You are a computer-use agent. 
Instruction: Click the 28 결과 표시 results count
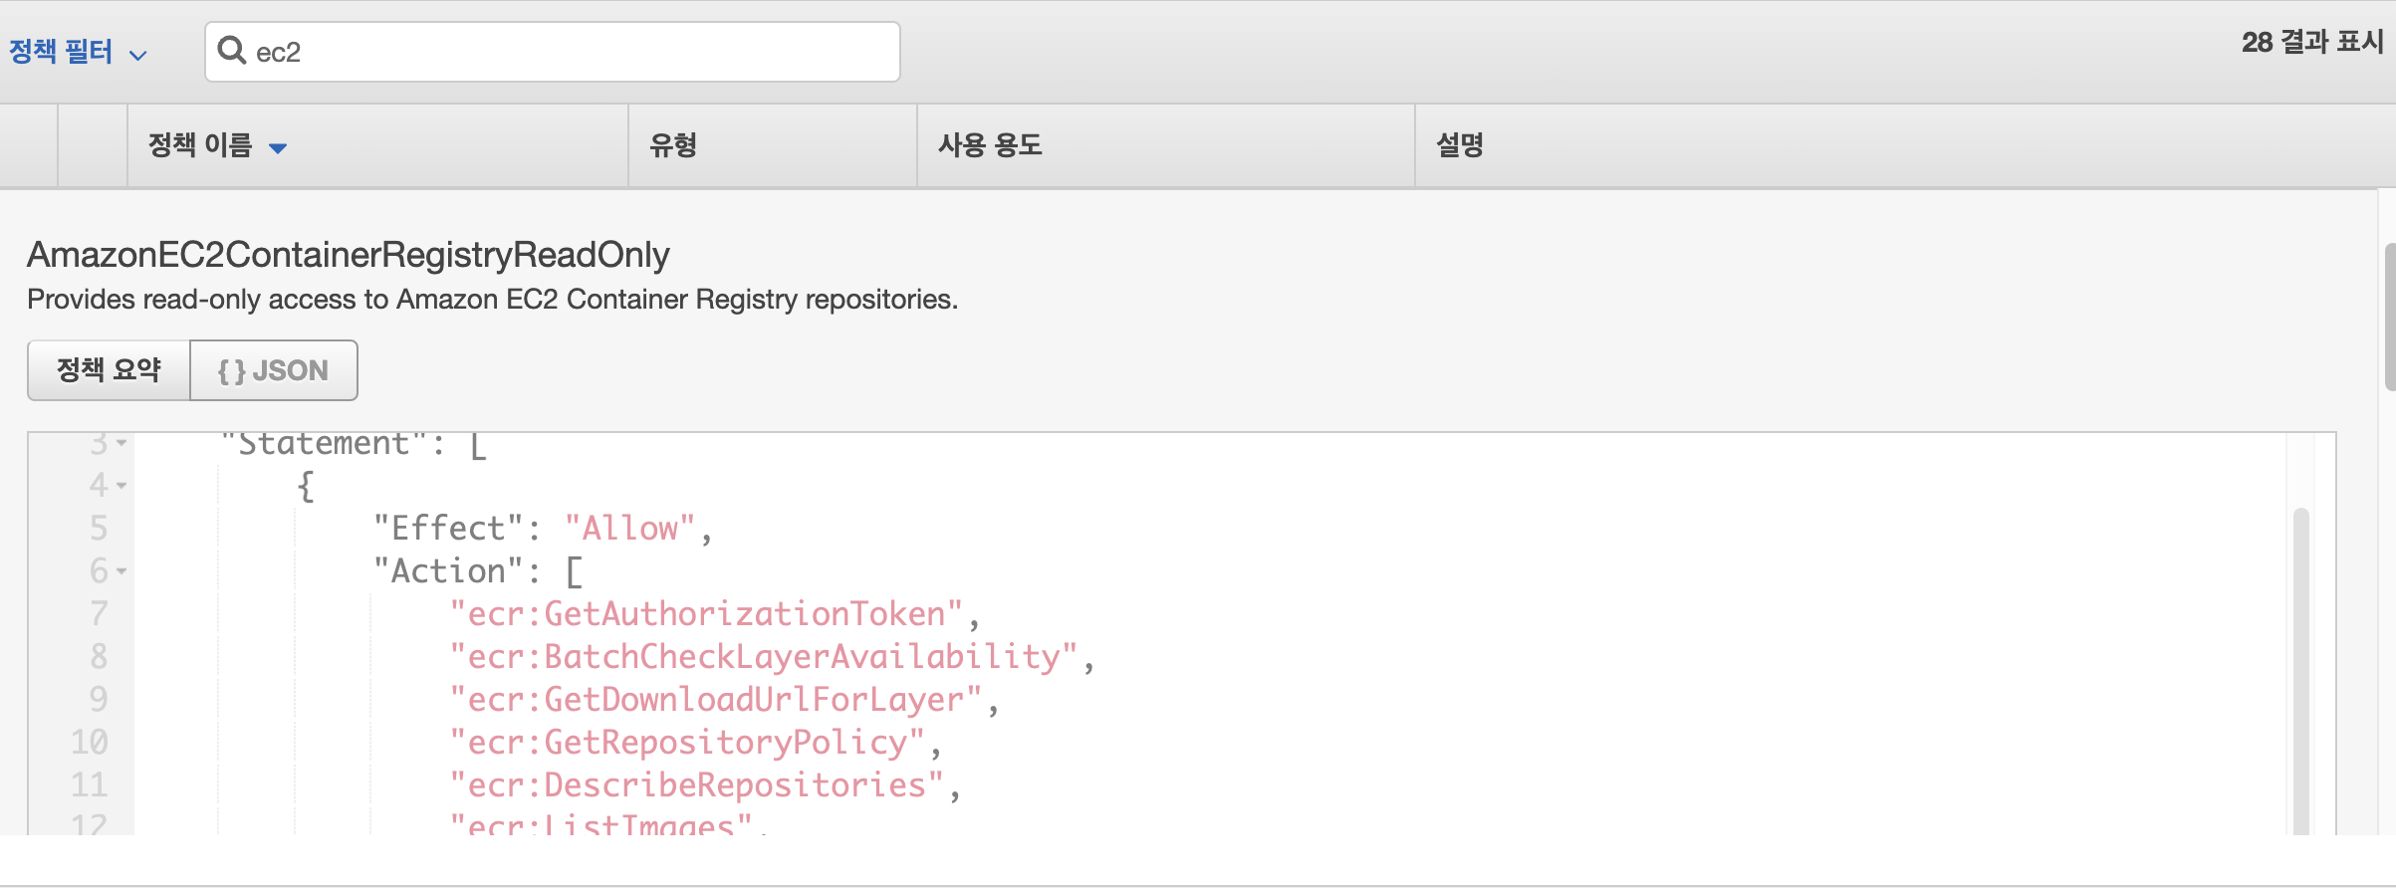[x=2312, y=42]
